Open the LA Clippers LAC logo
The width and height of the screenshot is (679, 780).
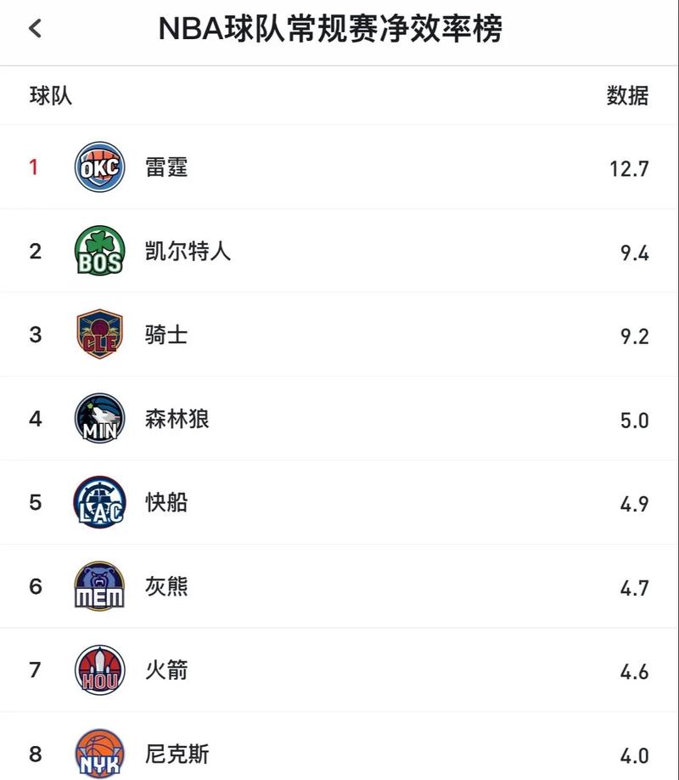(99, 502)
